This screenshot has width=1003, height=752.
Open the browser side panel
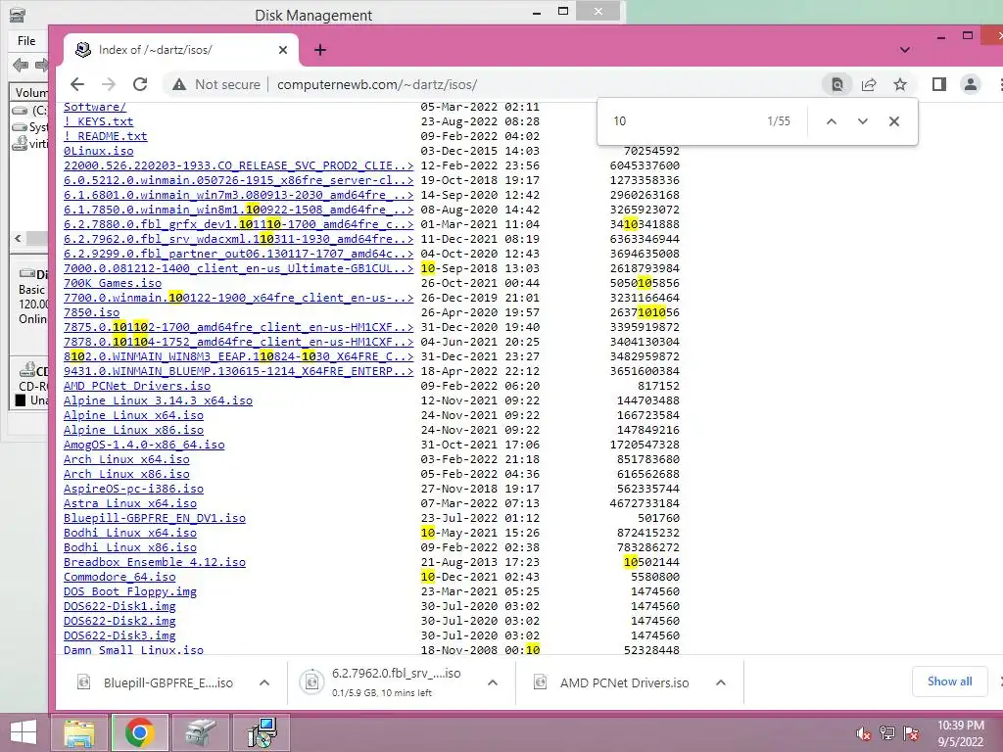coord(939,84)
